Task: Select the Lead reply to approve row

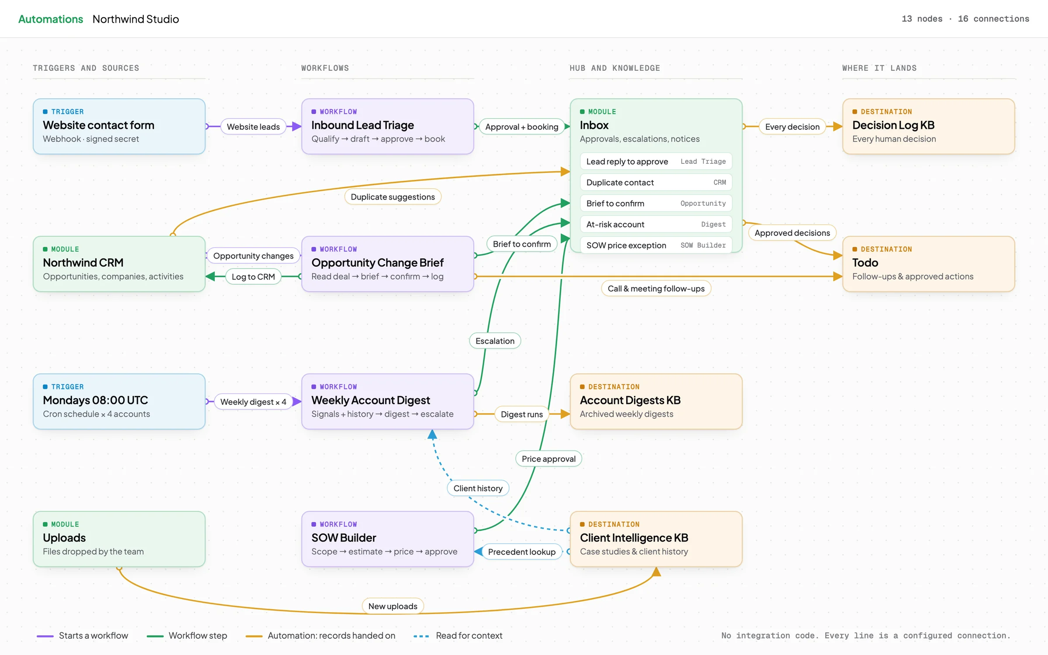Action: click(x=656, y=162)
